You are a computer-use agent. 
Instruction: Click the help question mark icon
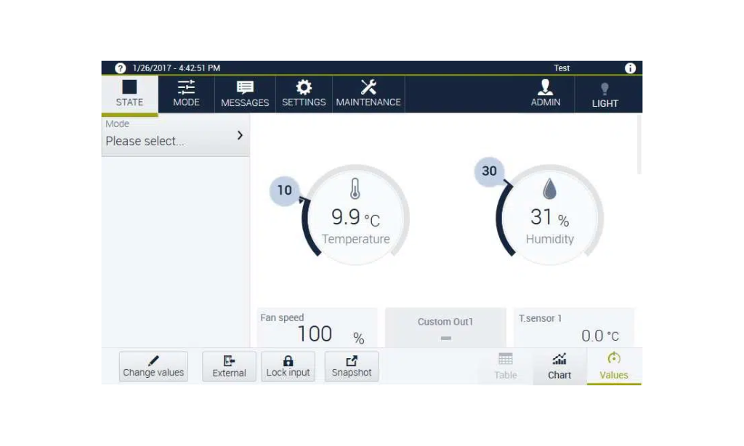point(120,68)
